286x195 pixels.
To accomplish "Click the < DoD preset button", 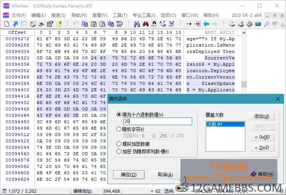I will [262, 148].
